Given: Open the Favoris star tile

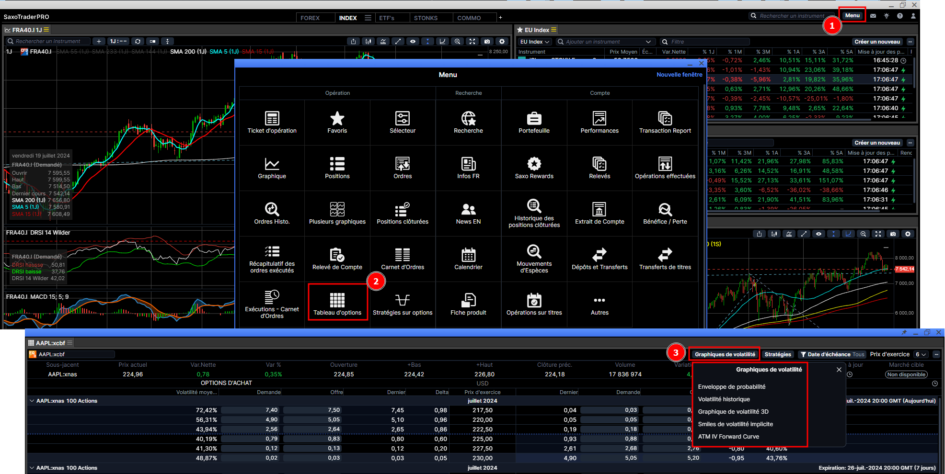Looking at the screenshot, I should 337,123.
